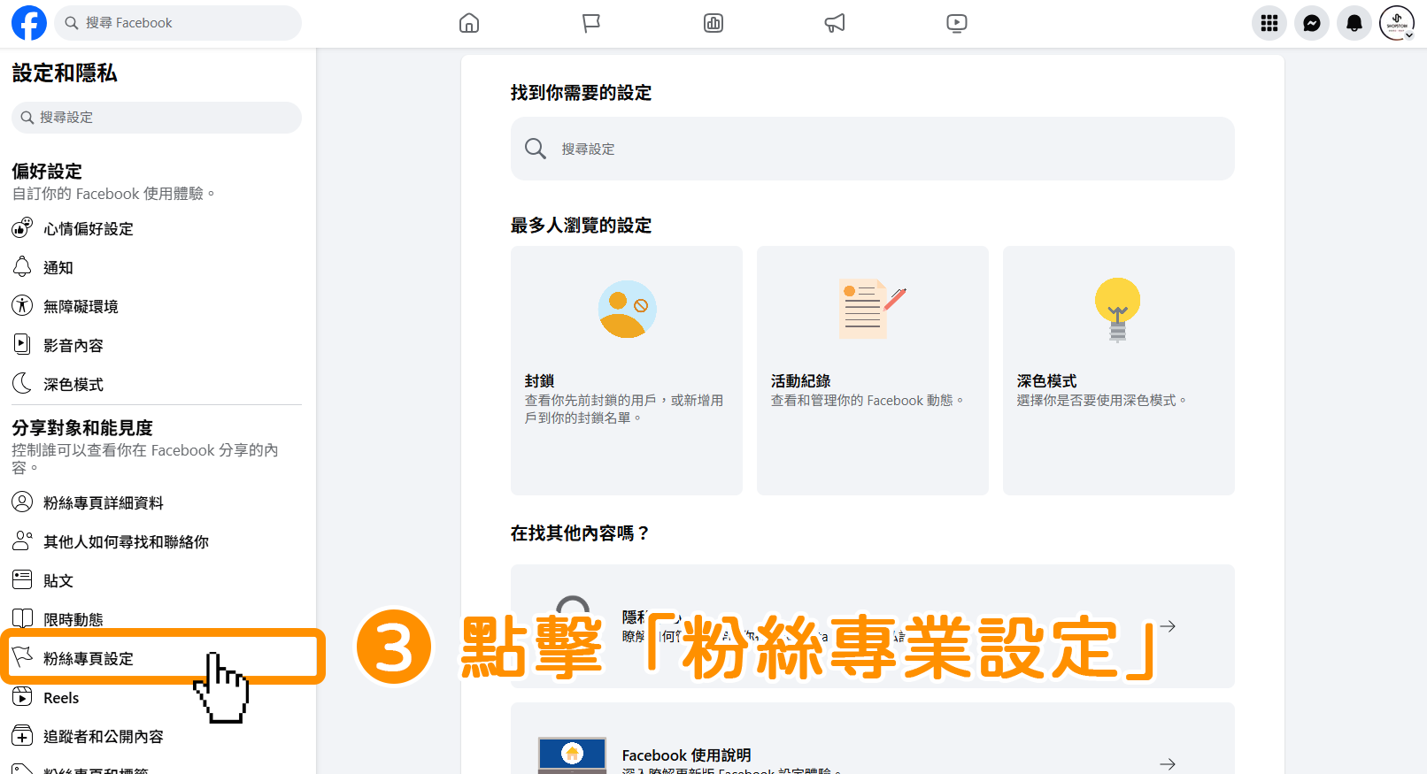Open the Video play icon in top navigation
The image size is (1427, 774).
coord(957,23)
